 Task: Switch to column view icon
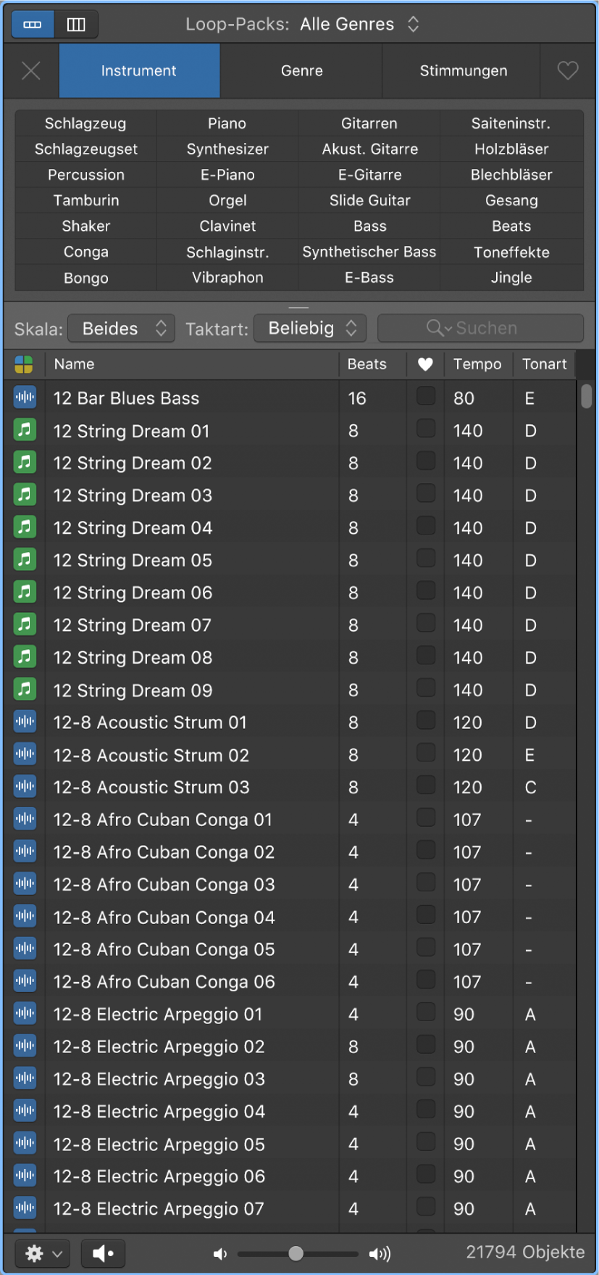pyautogui.click(x=76, y=25)
